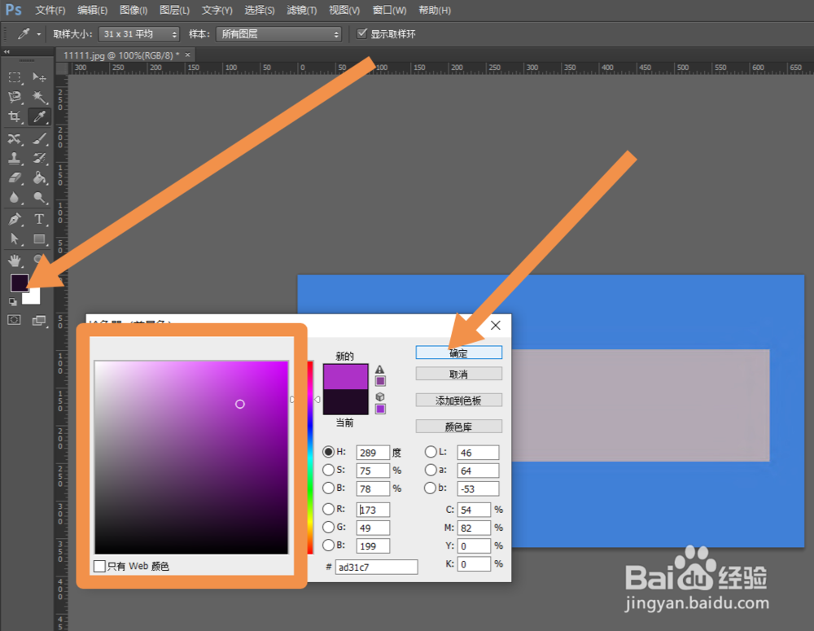Open the 图层(L) menu
Viewport: 814px width, 631px height.
(x=174, y=11)
